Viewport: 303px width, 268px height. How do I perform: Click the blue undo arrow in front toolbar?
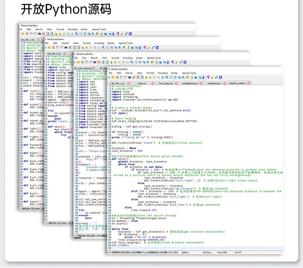(200, 77)
